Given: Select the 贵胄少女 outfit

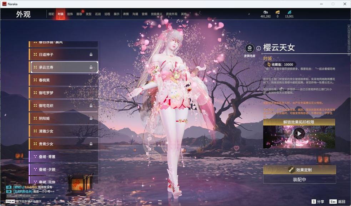Looking at the screenshot, I should [x=64, y=144].
